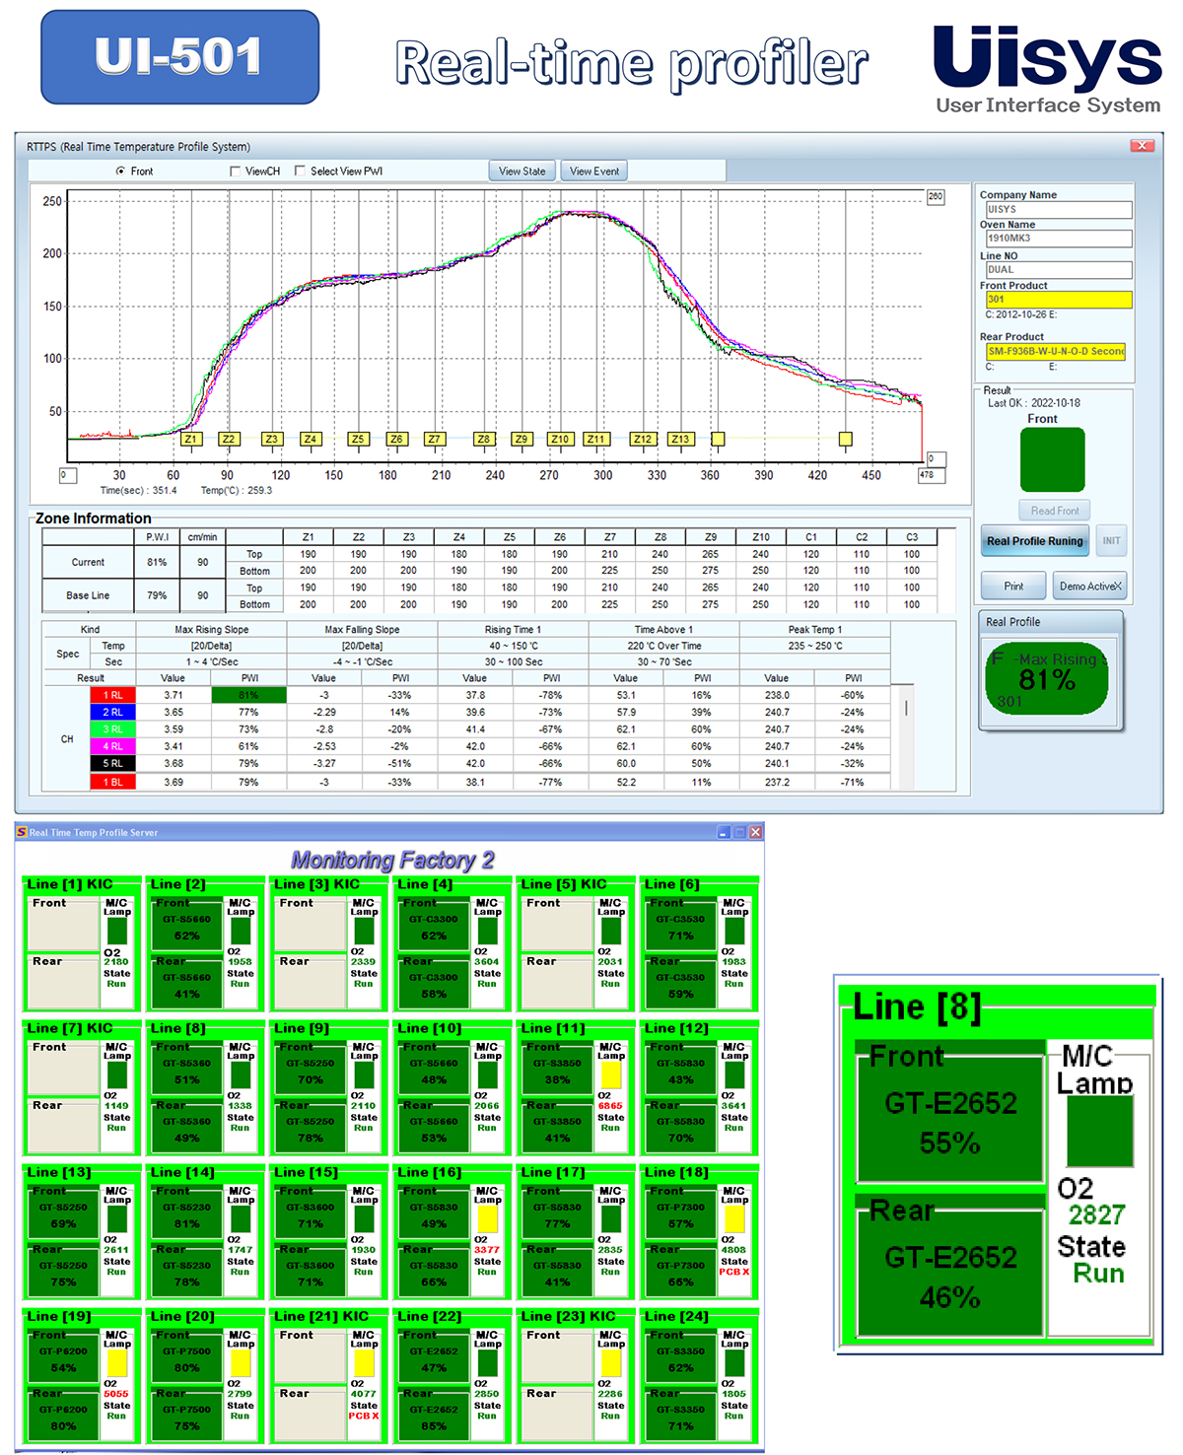Click the Company Name field showing UISYS
This screenshot has height=1455, width=1183.
pos(1058,210)
